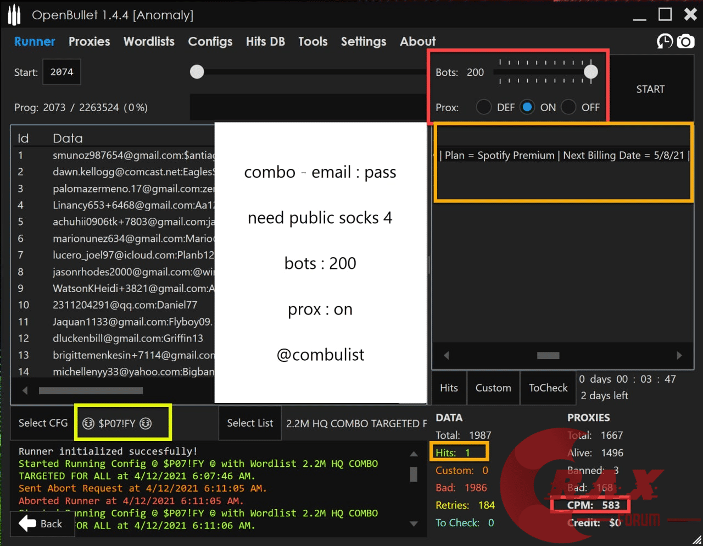The height and width of the screenshot is (546, 703).
Task: Click the data "Total: 1987" counter
Action: (464, 435)
